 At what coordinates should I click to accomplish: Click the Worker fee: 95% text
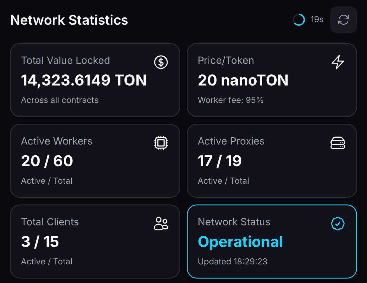(x=231, y=100)
